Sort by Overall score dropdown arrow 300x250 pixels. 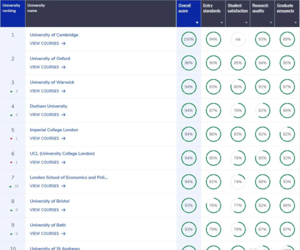pyautogui.click(x=197, y=23)
